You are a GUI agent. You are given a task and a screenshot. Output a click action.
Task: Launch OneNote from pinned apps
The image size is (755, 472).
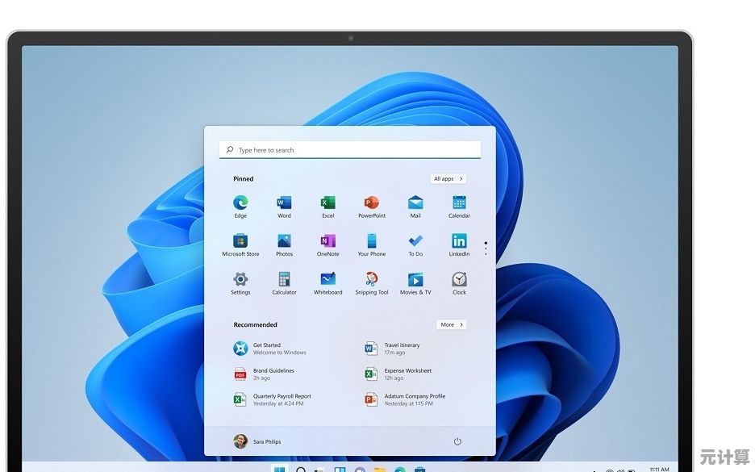click(x=327, y=241)
